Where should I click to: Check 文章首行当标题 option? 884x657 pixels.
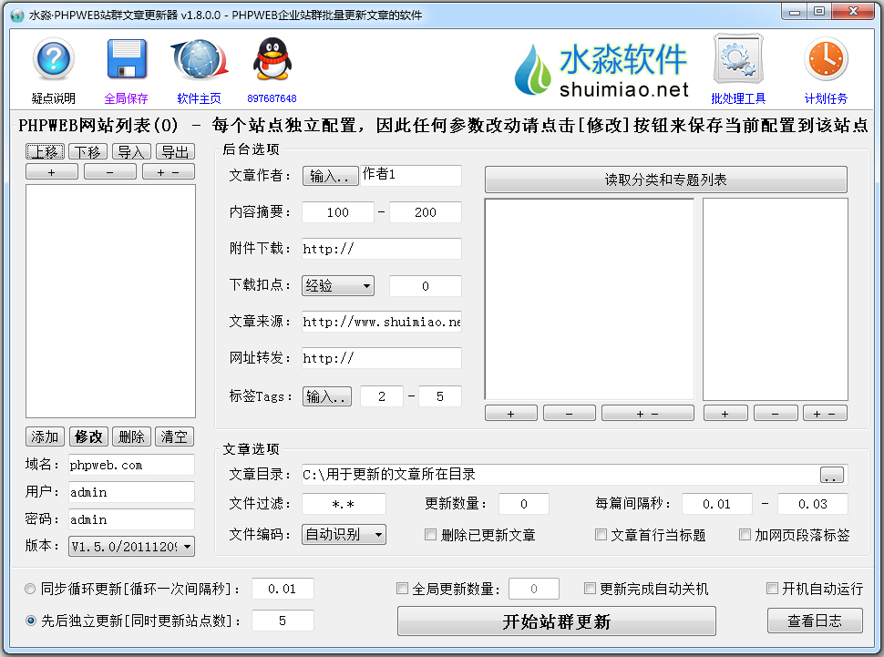pos(601,535)
